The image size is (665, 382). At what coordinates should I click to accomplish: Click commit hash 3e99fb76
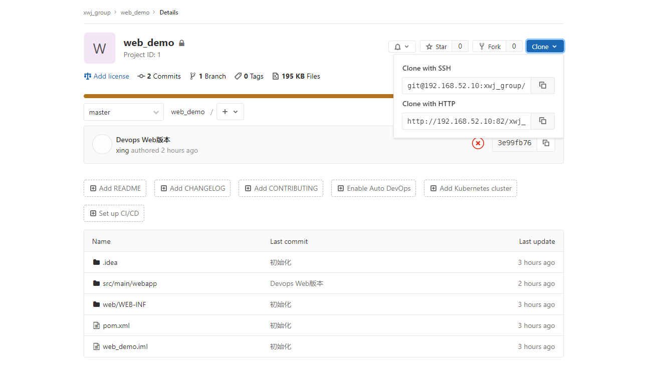tap(515, 143)
